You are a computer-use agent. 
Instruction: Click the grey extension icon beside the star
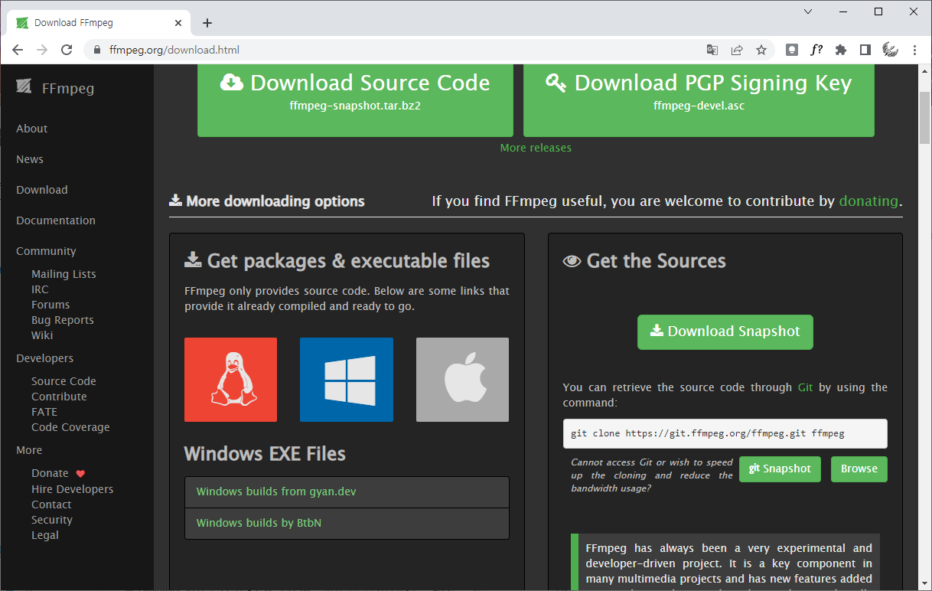792,50
